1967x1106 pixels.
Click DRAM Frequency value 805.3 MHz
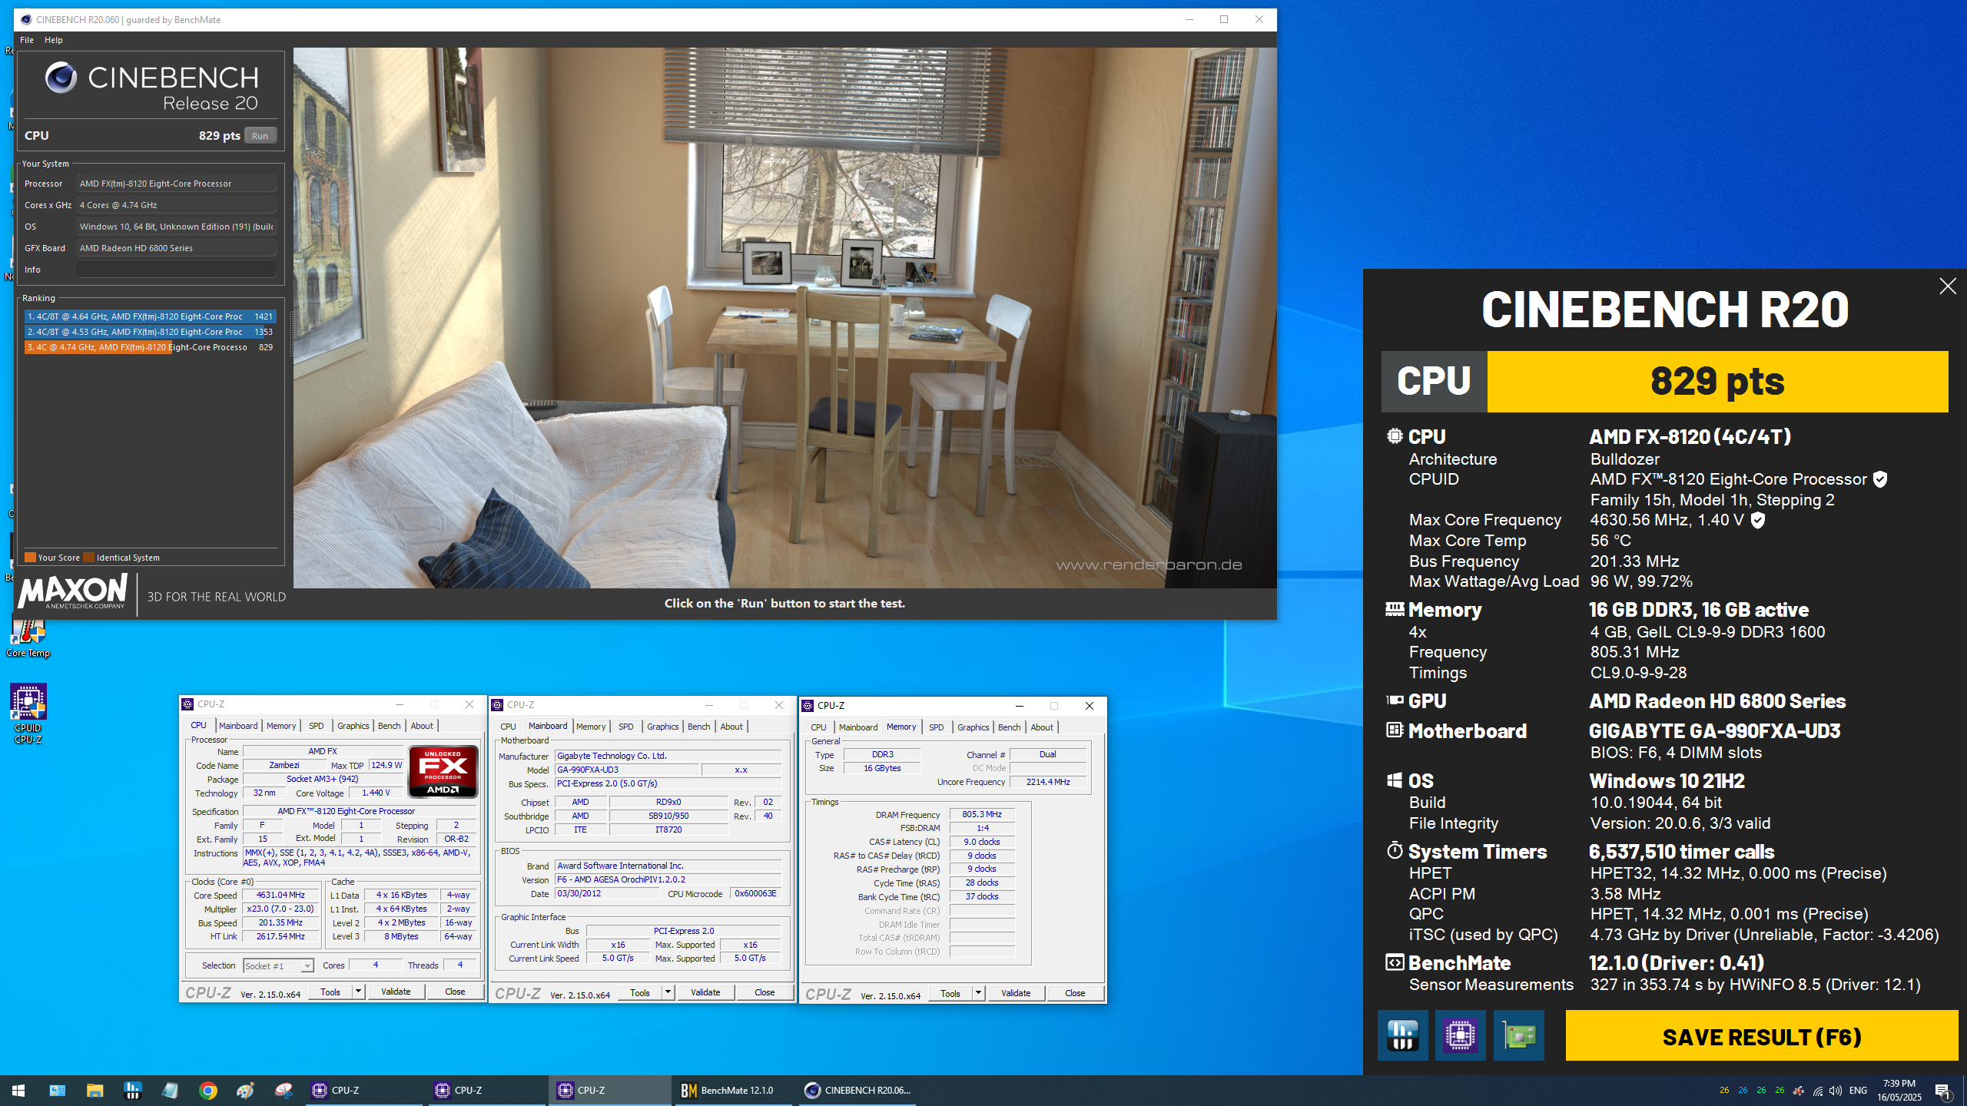point(982,814)
